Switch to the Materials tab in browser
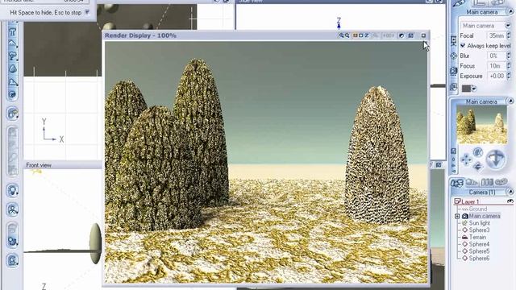The image size is (516, 290). click(x=472, y=183)
